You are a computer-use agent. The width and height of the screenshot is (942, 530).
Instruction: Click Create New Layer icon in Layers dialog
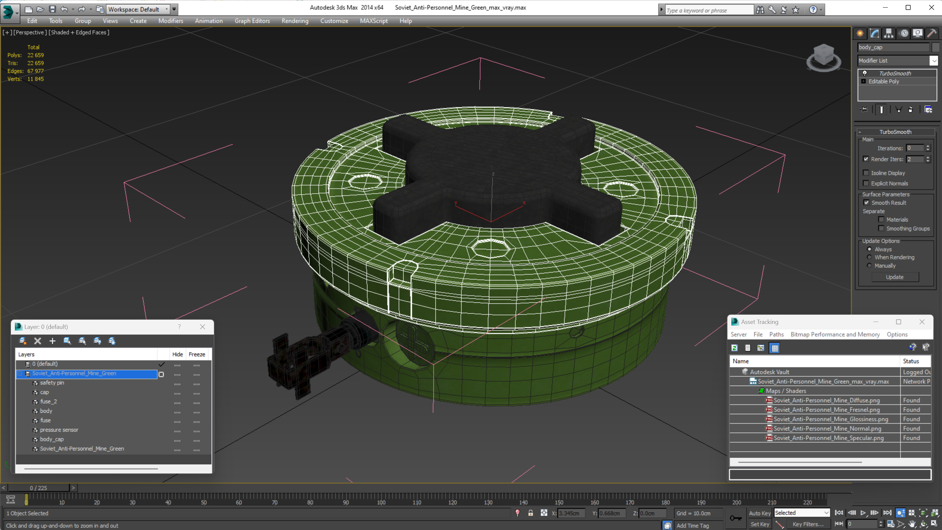[x=23, y=341]
